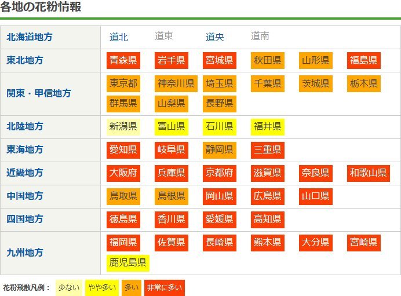Open 静岡県 pollen information
This screenshot has height=296, width=401.
219,149
